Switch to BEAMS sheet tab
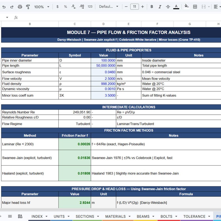Screen dimensions: 221x221 tap(143, 216)
